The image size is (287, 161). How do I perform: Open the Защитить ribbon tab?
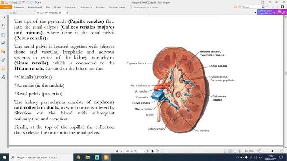pyautogui.click(x=70, y=7)
